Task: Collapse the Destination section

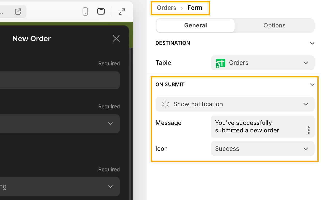Action: (x=312, y=43)
